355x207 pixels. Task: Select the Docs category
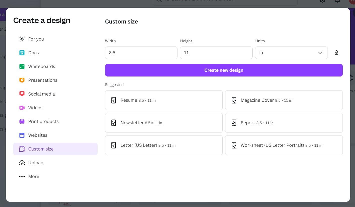click(x=55, y=53)
